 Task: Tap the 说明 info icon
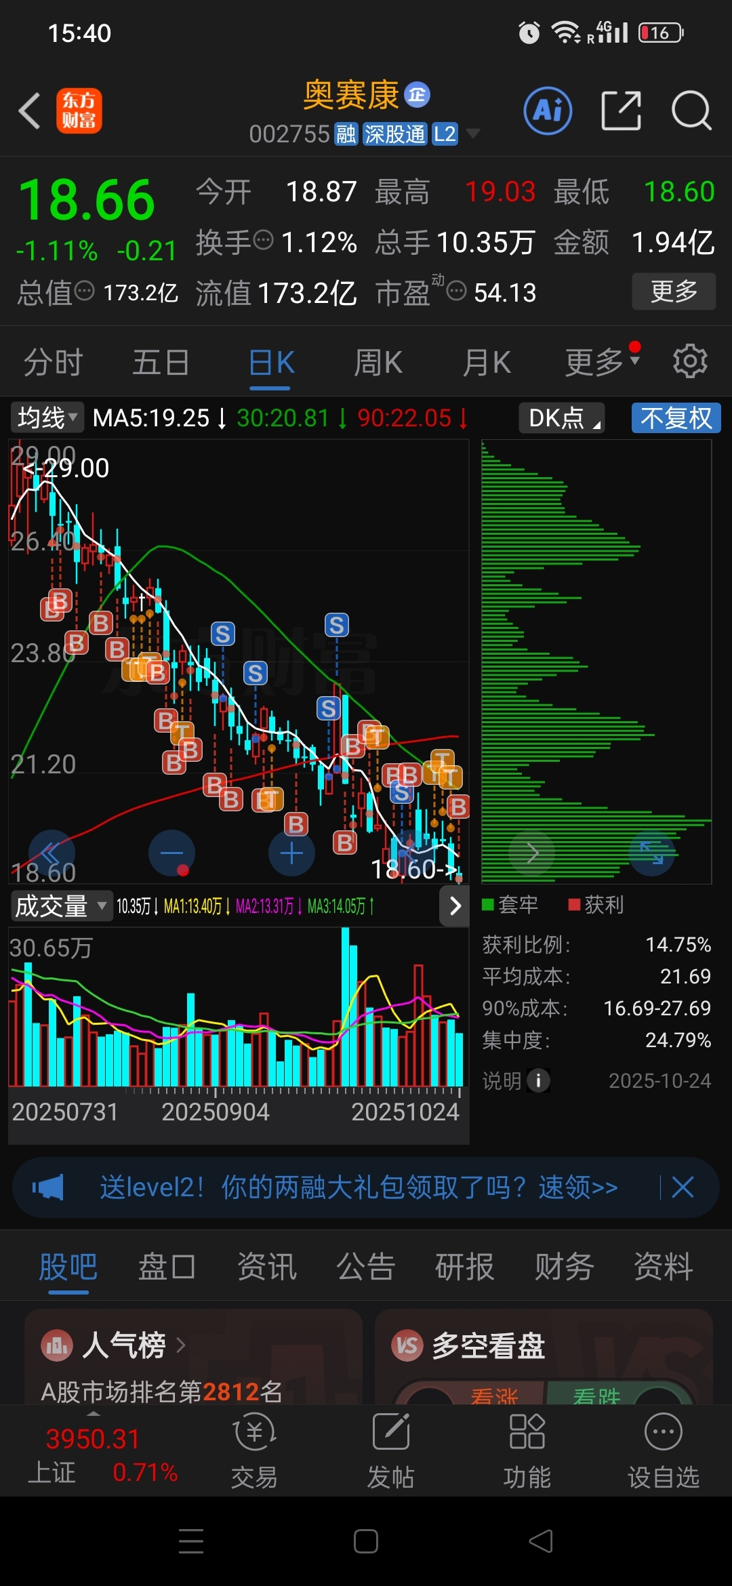539,1080
